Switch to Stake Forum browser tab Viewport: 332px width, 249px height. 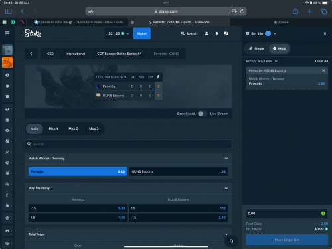point(78,22)
